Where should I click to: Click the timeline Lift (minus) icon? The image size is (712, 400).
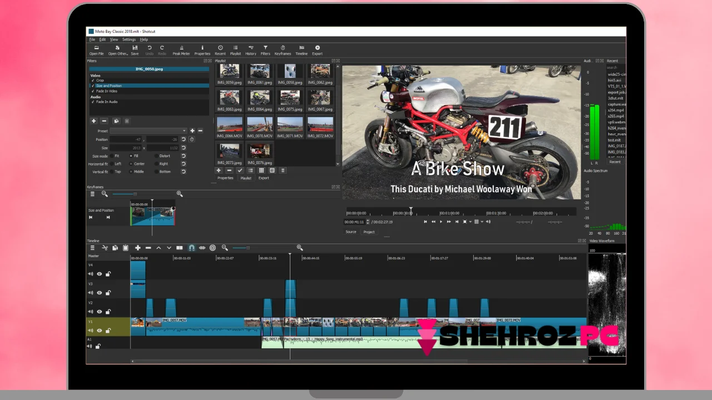tap(148, 248)
